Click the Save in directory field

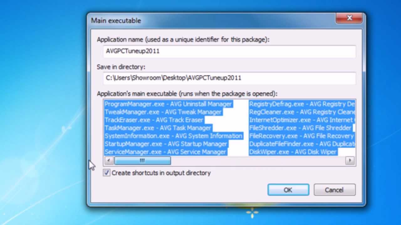(229, 78)
